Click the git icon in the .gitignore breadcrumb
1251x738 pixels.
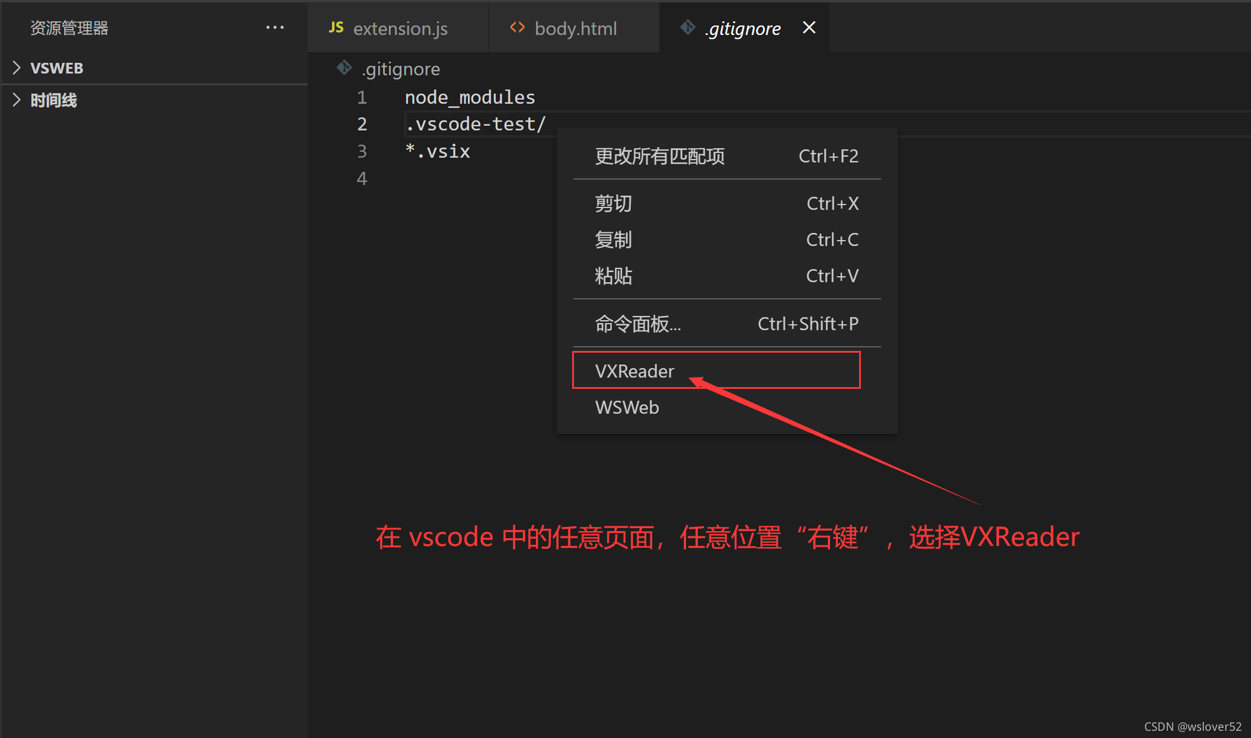[x=344, y=68]
